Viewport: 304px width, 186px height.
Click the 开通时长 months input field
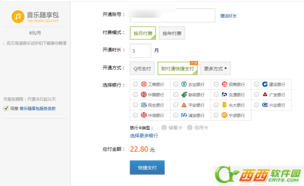[140, 51]
